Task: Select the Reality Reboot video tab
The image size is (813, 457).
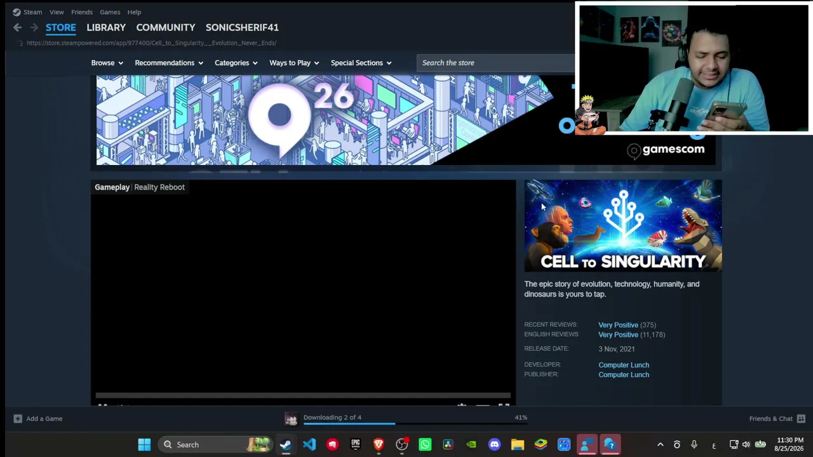Action: (159, 187)
